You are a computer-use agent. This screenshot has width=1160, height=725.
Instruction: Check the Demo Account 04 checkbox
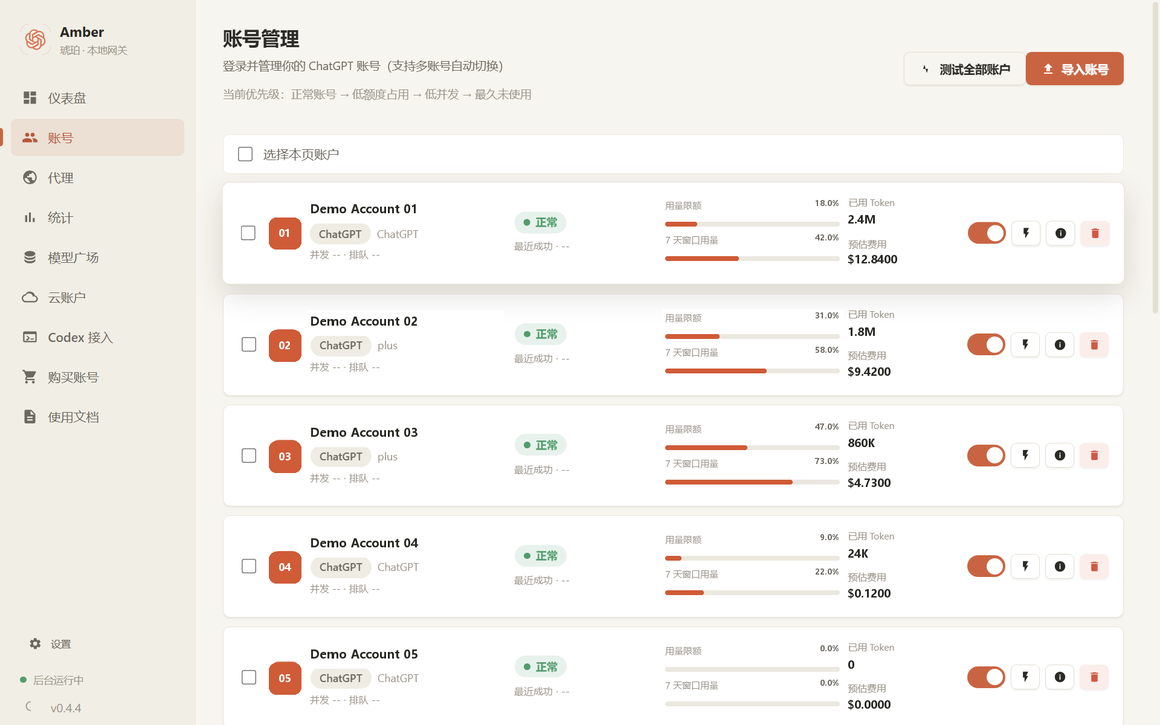click(249, 566)
